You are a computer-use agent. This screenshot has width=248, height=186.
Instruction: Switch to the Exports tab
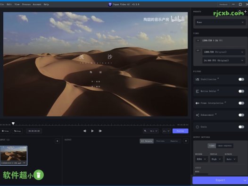click(x=174, y=141)
